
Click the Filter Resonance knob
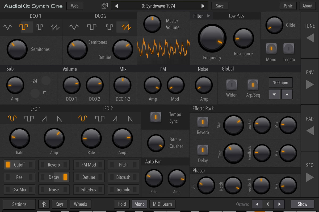pos(244,39)
